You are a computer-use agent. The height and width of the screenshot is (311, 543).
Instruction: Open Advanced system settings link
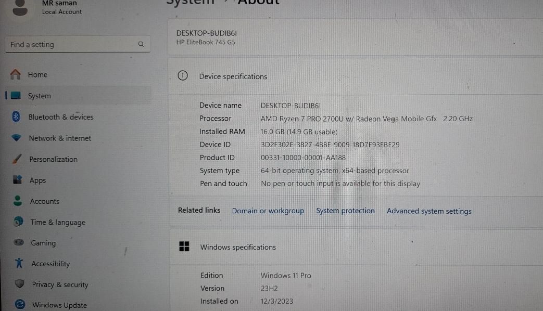429,211
